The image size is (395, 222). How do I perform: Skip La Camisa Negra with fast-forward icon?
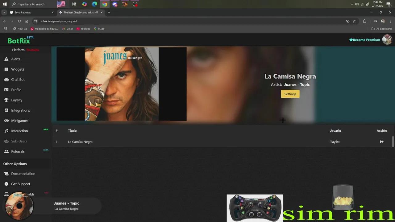pyautogui.click(x=382, y=142)
